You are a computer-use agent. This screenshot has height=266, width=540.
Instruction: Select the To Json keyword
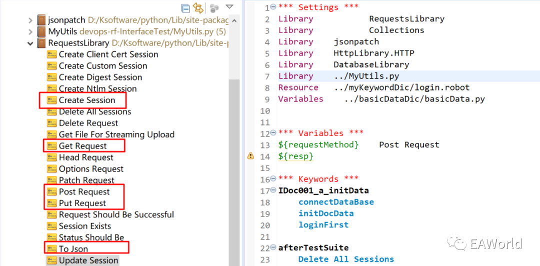[73, 249]
